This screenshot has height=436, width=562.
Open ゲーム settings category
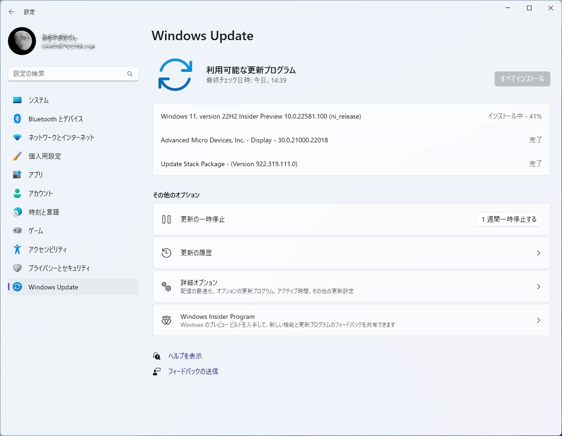click(x=73, y=231)
